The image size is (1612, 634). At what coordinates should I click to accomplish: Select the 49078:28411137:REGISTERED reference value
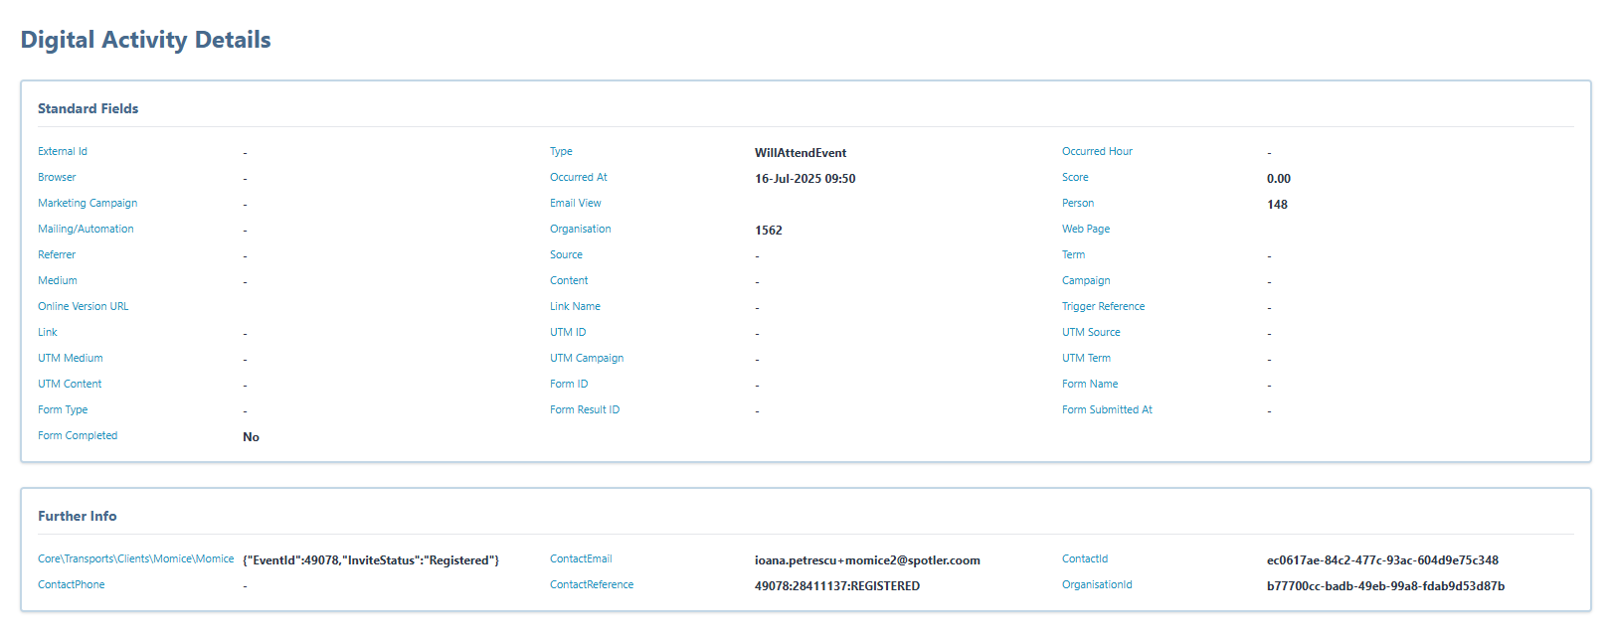[837, 586]
